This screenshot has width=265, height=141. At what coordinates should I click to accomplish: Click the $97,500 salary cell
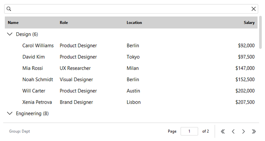[246, 57]
